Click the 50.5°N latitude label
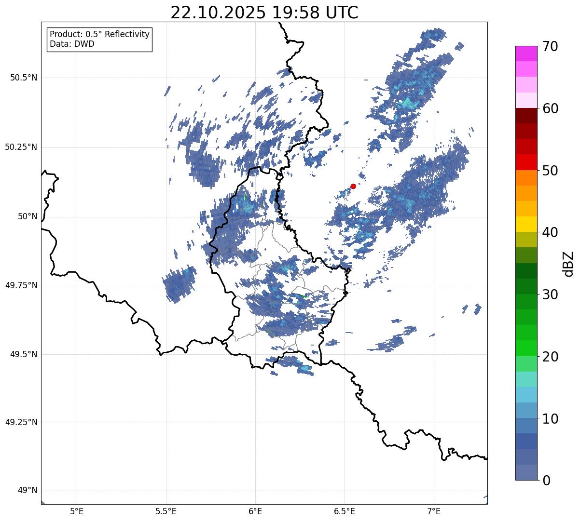 [x=23, y=78]
